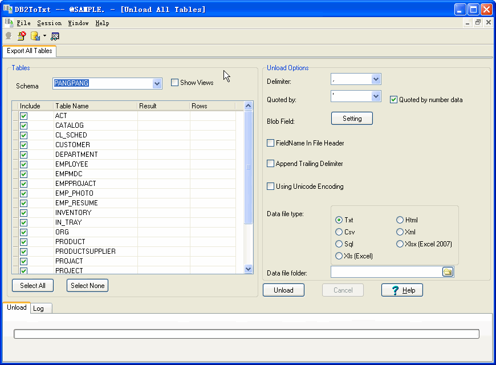Screen dimensions: 496x365
Task: Uncheck the CUSTOMER table include box
Action: point(24,145)
